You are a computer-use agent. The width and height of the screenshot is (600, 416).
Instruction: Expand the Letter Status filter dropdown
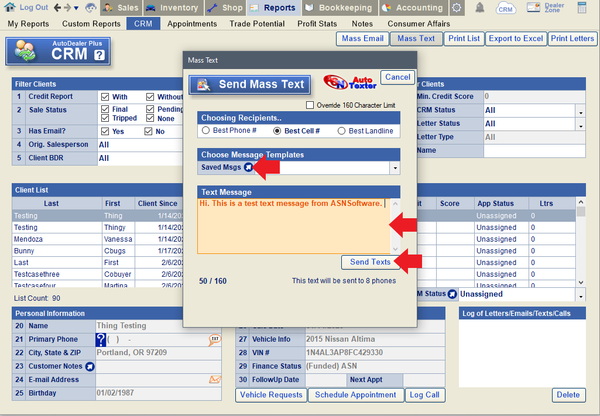(x=581, y=124)
